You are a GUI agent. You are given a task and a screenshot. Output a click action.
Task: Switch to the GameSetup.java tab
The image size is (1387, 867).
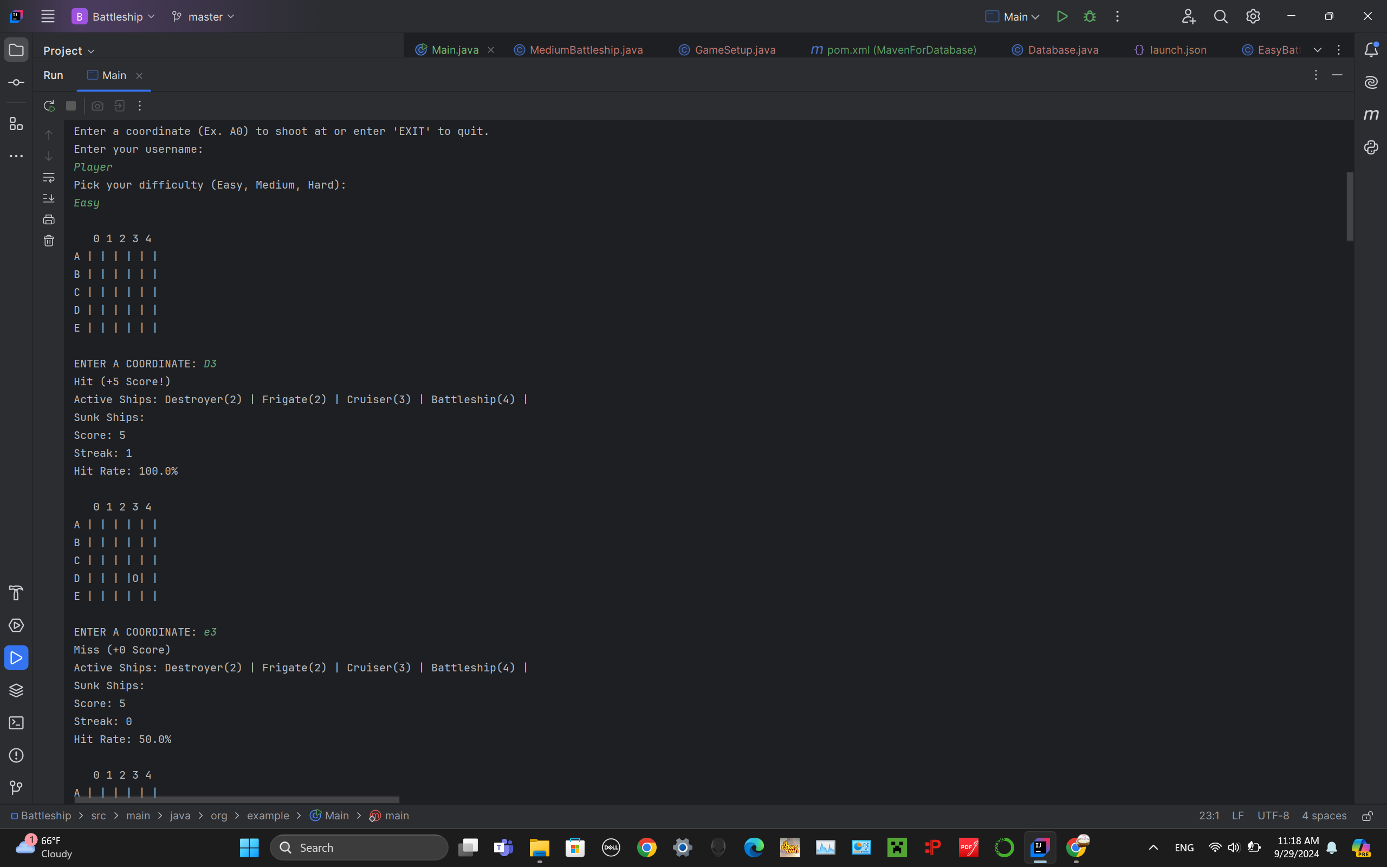(734, 50)
